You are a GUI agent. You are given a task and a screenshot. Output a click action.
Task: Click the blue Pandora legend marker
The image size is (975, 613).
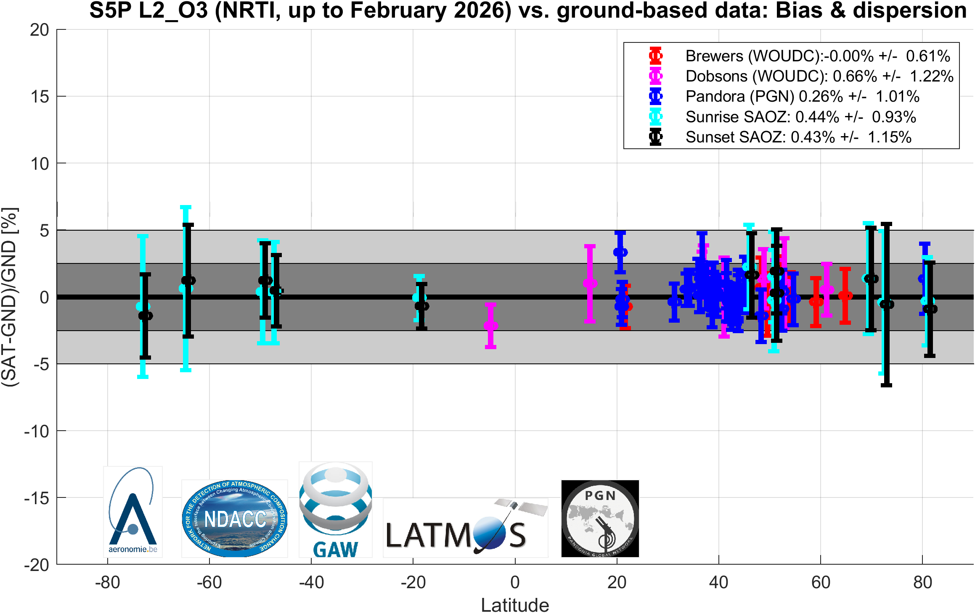click(655, 96)
